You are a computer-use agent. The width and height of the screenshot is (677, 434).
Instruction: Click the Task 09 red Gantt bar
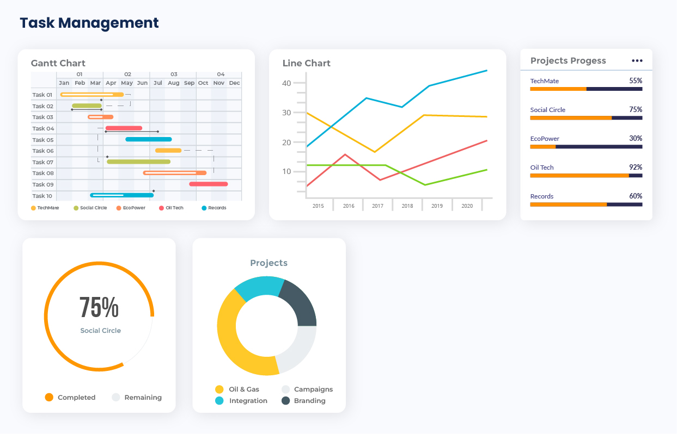(208, 184)
